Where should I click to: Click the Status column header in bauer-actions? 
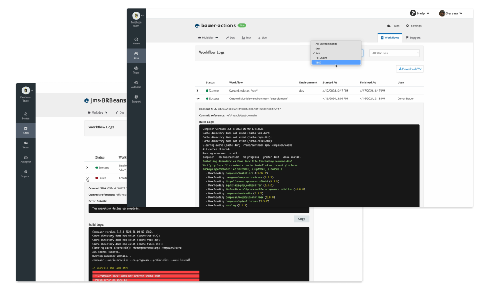click(x=211, y=82)
